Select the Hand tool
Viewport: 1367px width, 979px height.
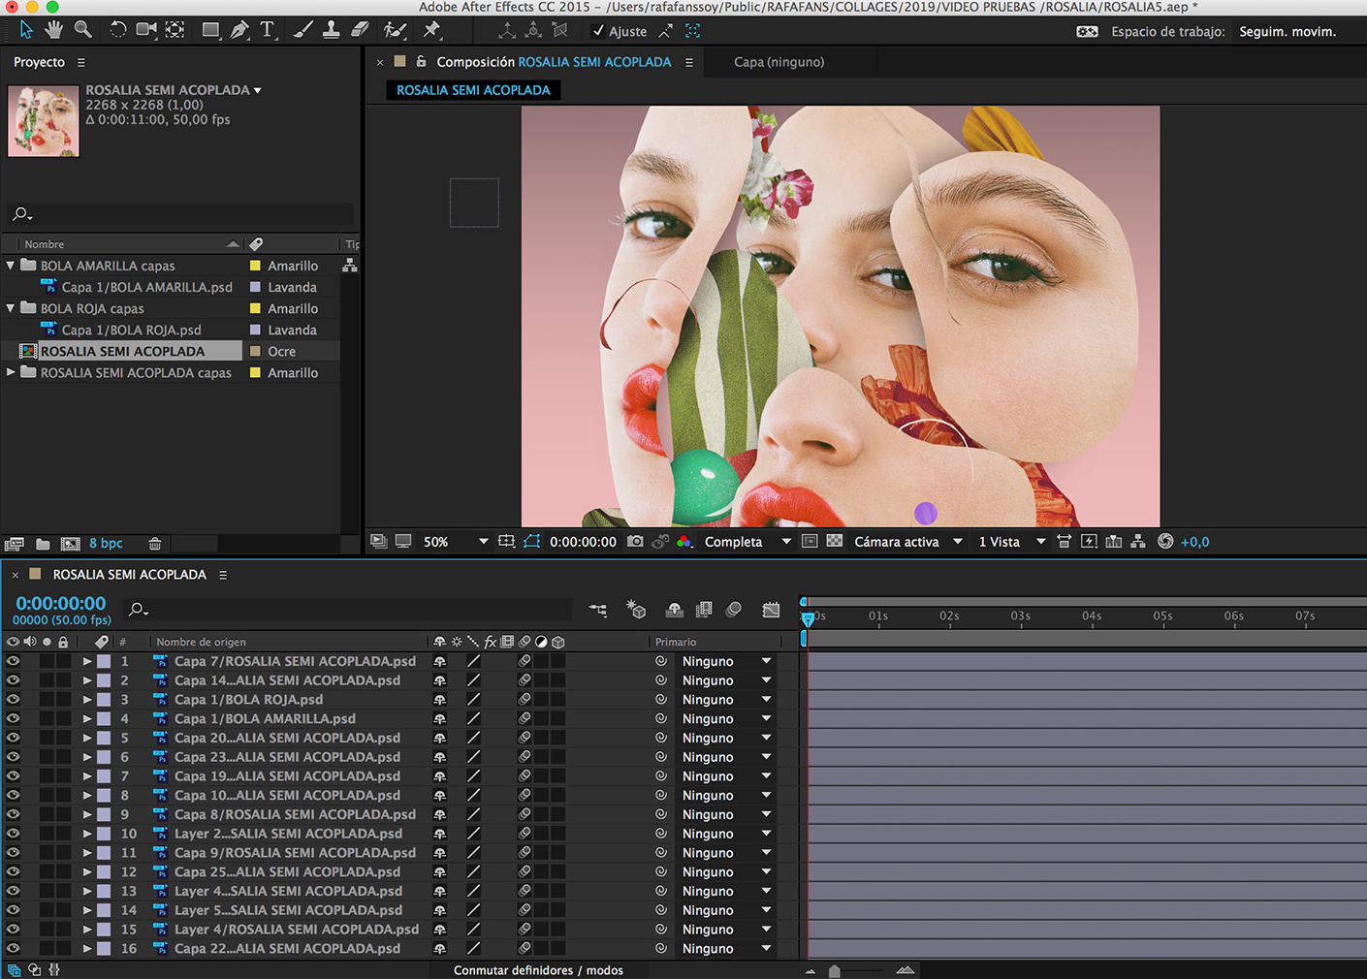point(54,30)
